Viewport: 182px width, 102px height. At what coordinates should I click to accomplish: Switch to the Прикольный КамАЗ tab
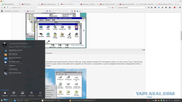click(x=128, y=4)
